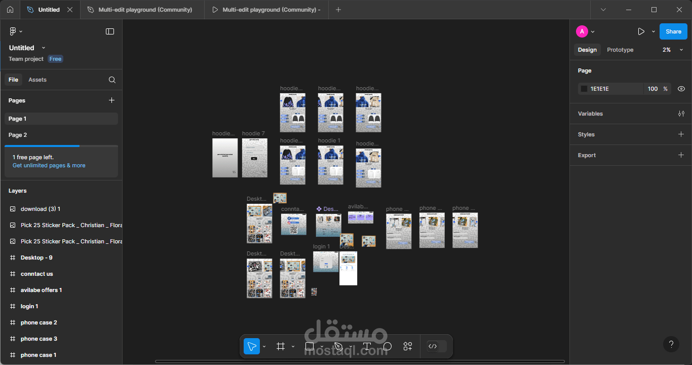Image resolution: width=692 pixels, height=365 pixels.
Task: Open the help question mark button
Action: (671, 345)
